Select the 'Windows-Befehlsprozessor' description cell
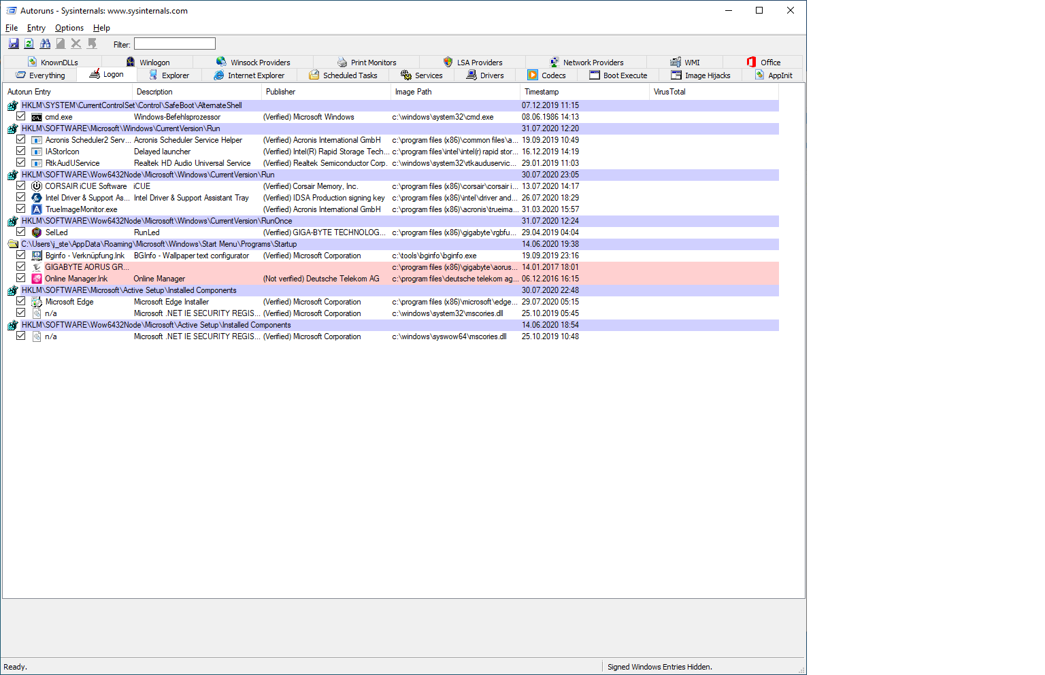 click(177, 117)
